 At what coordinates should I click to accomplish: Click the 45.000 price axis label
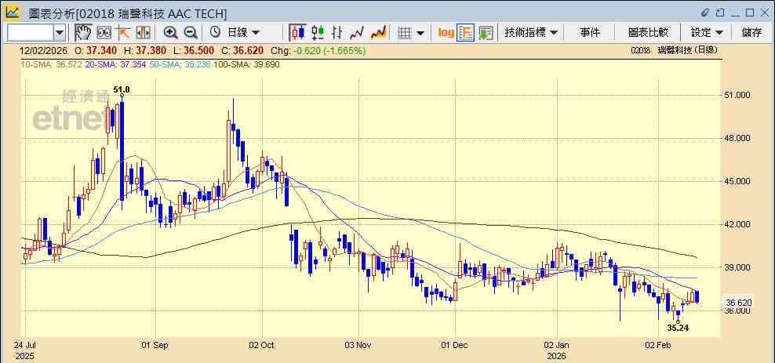click(738, 181)
